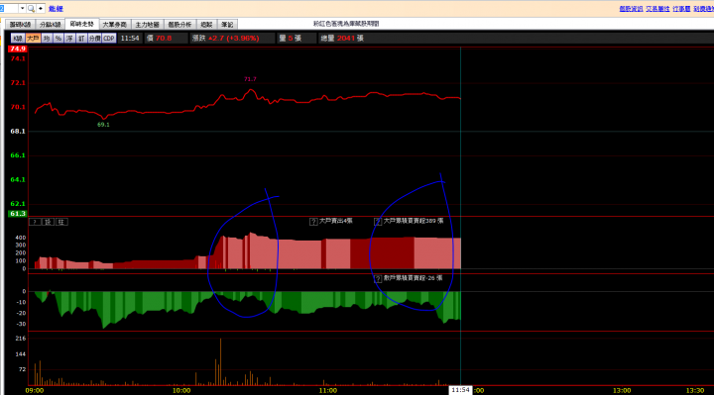The height and width of the screenshot is (395, 714).
Task: Click the small arrow icon after magnifier
Action: 41,9
